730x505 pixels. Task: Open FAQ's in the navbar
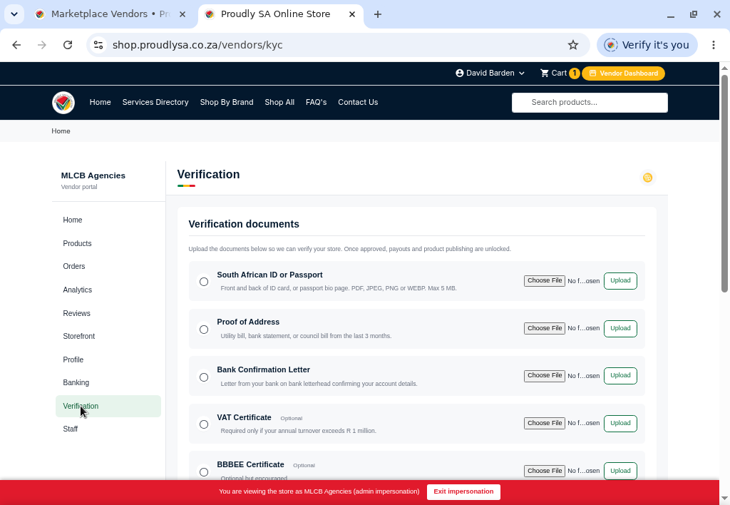click(x=316, y=103)
